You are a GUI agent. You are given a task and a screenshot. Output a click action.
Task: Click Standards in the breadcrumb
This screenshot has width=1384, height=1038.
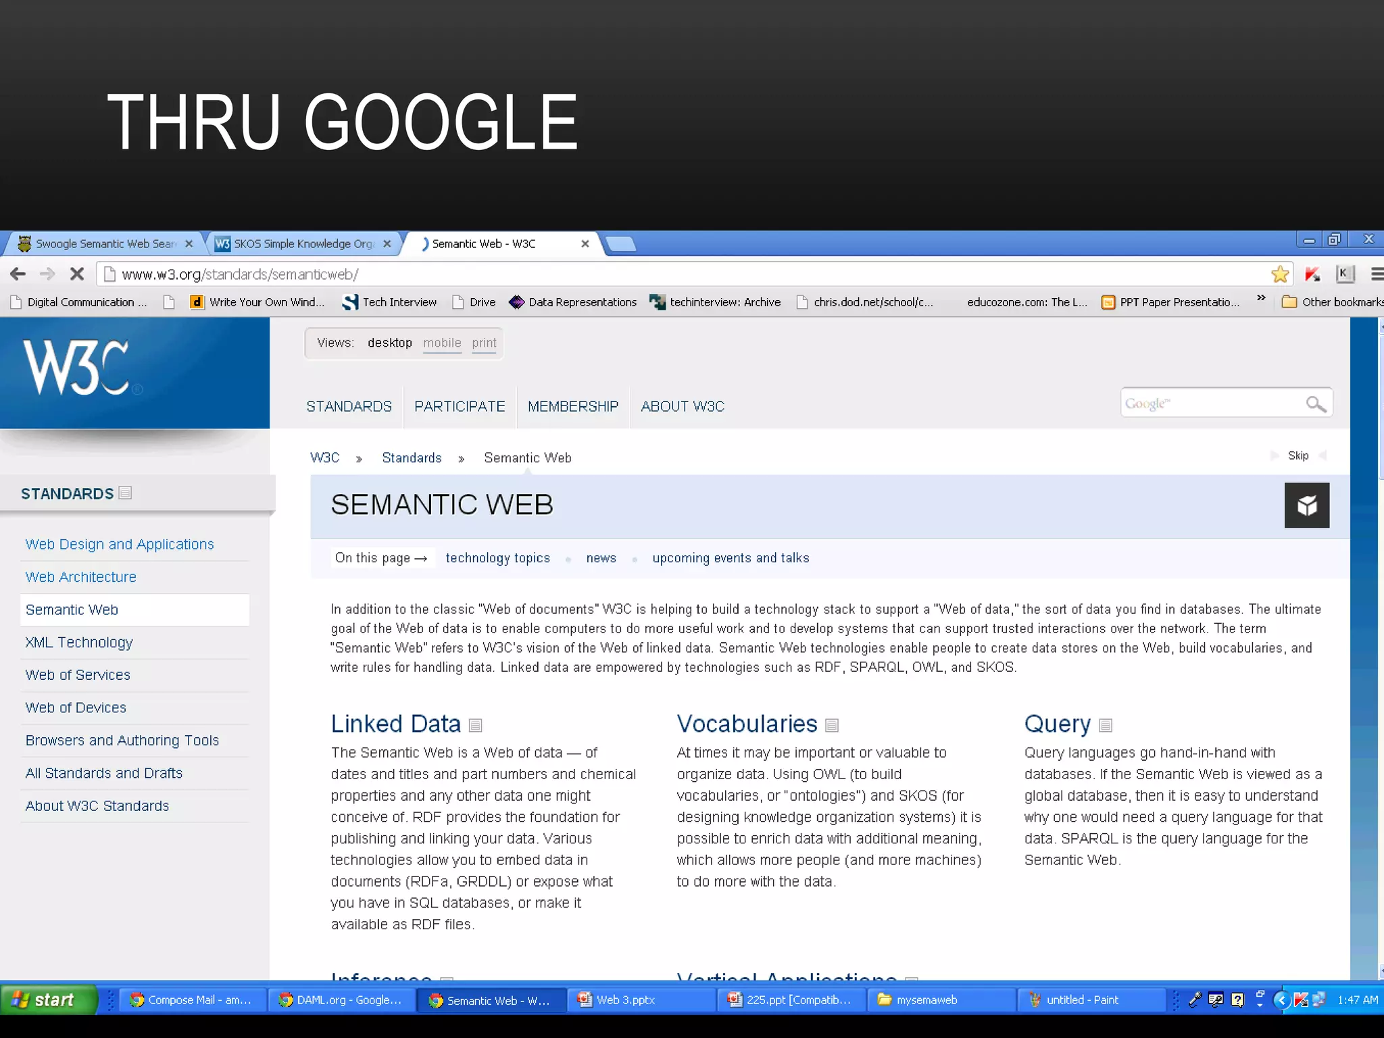point(412,458)
